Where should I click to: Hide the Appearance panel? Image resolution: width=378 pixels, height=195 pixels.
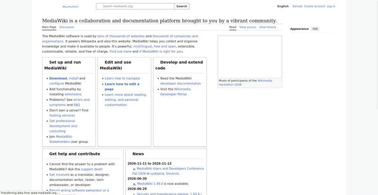315,29
